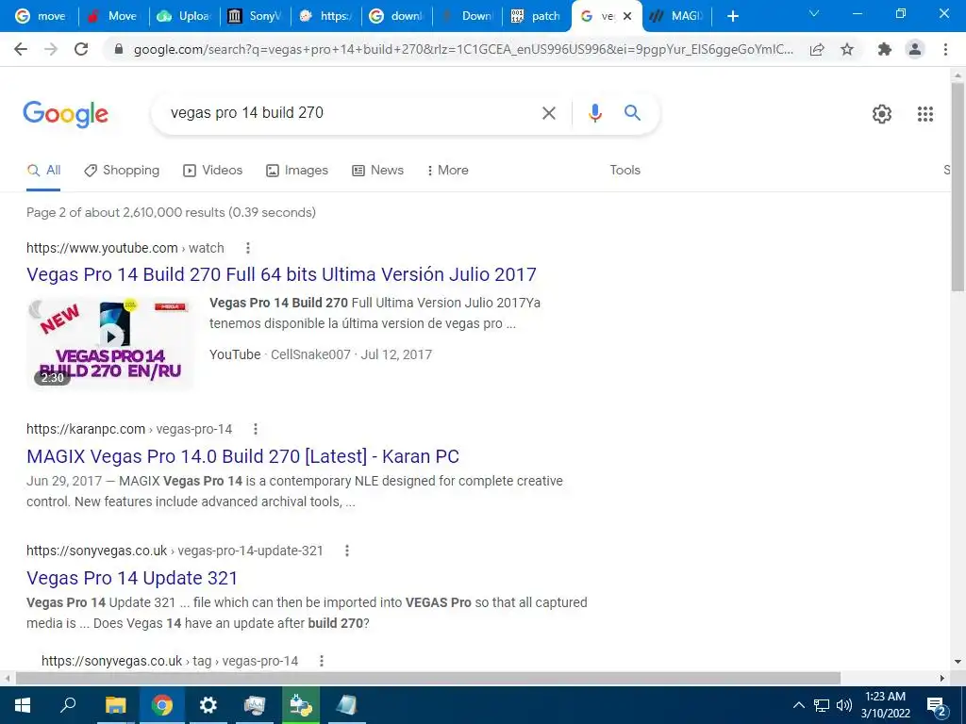
Task: Switch to the Upload browser tab
Action: [184, 16]
